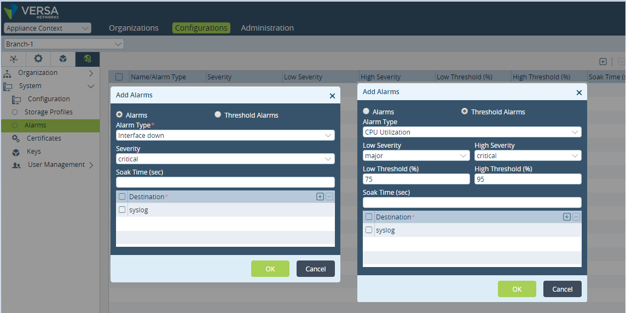Click Soak Time field in right dialog
The height and width of the screenshot is (313, 626).
point(472,202)
